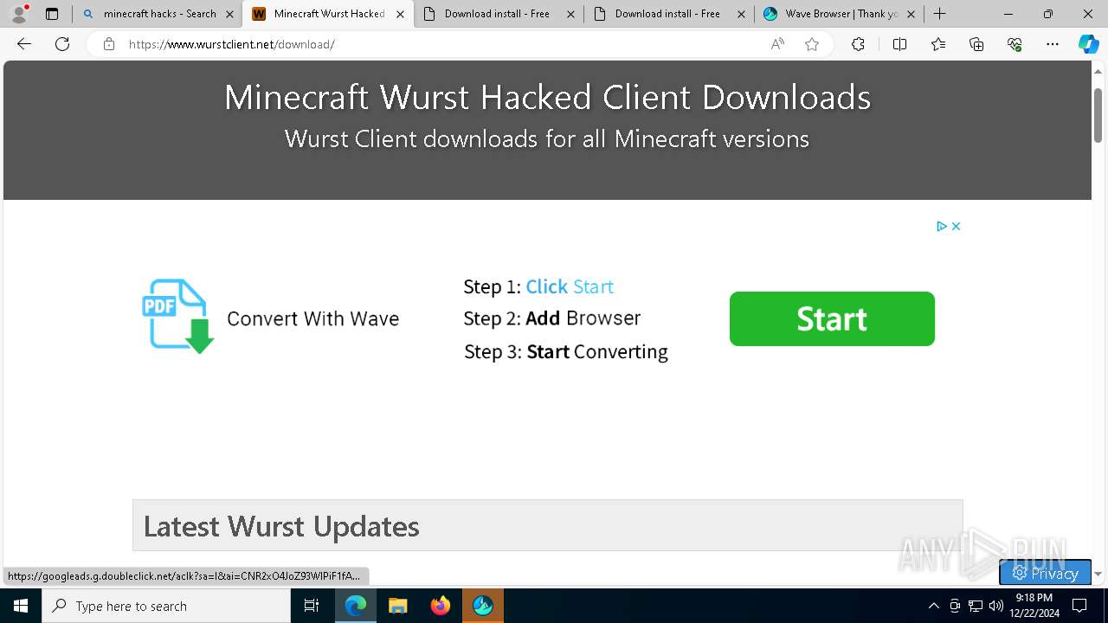Image resolution: width=1108 pixels, height=623 pixels.
Task: Refresh the page with the reload icon
Action: tap(62, 44)
